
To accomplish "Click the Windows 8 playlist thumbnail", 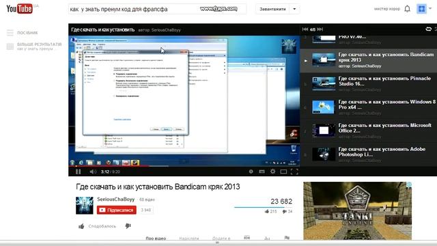I will pyautogui.click(x=323, y=107).
